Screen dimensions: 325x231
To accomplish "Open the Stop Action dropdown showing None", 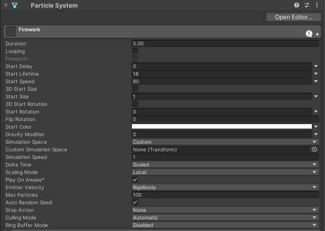I will click(225, 210).
